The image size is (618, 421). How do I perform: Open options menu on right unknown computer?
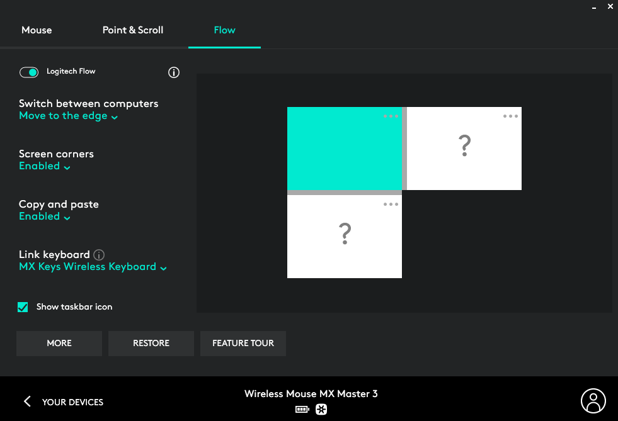point(510,116)
